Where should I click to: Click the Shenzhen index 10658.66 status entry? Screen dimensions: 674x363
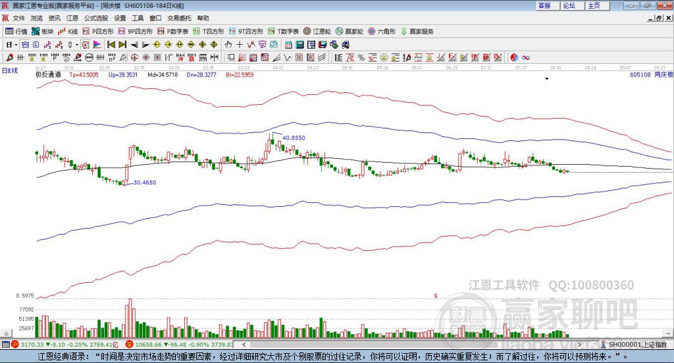coord(180,345)
